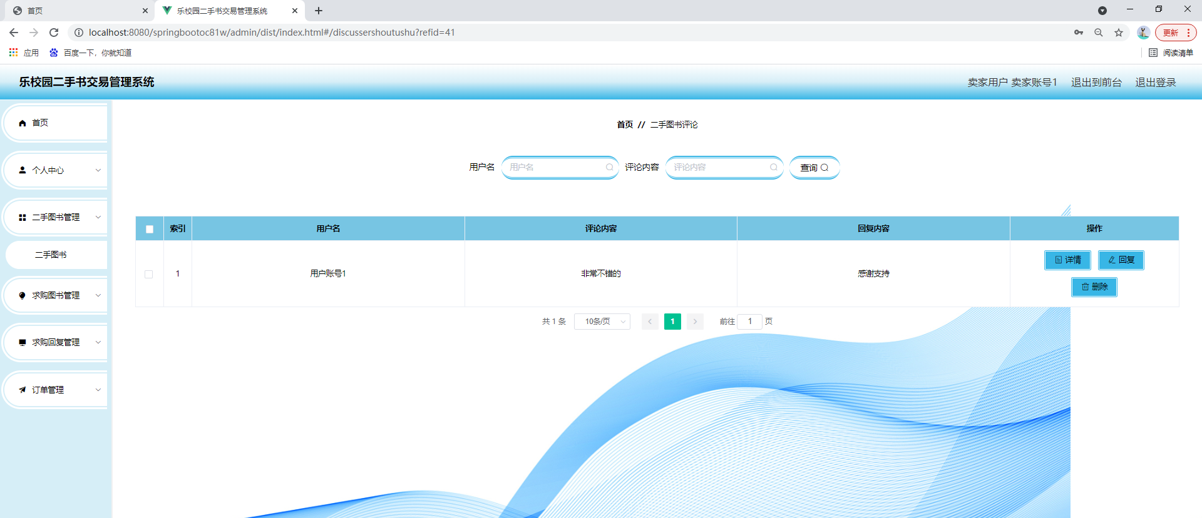This screenshot has width=1202, height=518.
Task: Click the 前往 page number input
Action: (750, 322)
